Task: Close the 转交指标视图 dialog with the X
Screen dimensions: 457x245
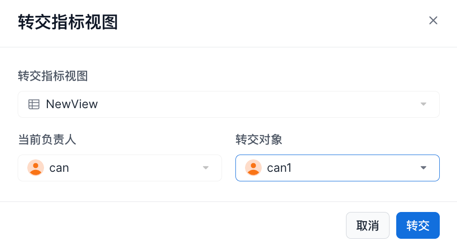Action: click(433, 20)
